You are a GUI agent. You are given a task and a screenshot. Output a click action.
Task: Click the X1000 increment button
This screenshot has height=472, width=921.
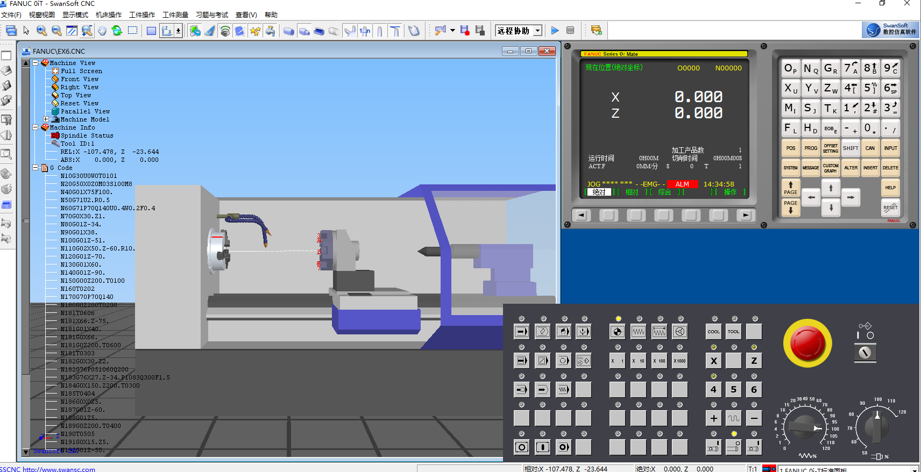pos(680,361)
